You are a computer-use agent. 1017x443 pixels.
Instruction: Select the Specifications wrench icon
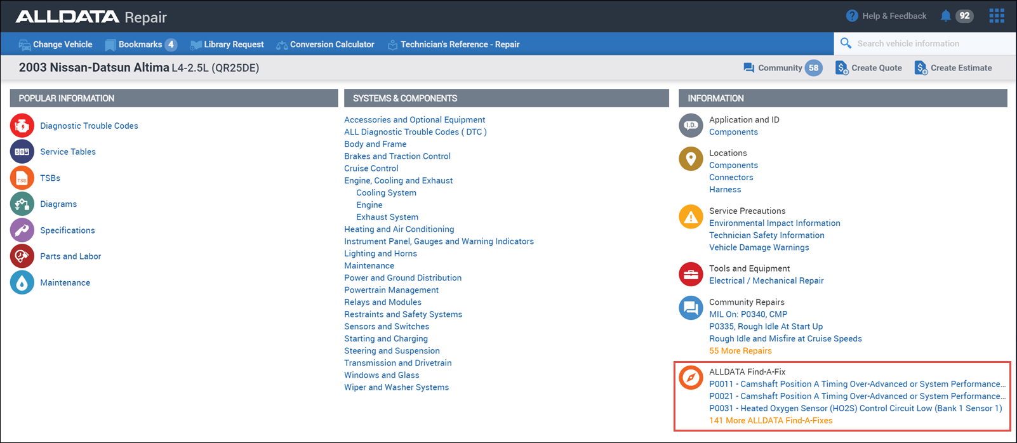coord(22,230)
